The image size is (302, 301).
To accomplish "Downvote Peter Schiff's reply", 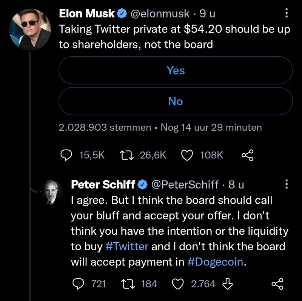I will pyautogui.click(x=228, y=284).
